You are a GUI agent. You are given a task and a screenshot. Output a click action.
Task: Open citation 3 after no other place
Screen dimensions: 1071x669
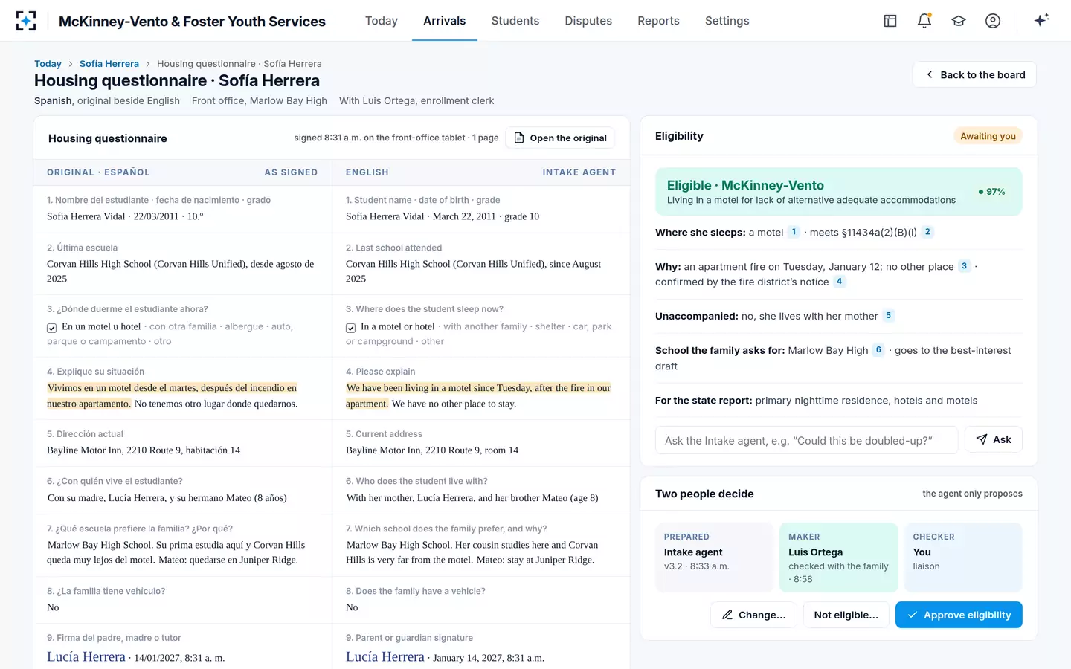click(964, 266)
